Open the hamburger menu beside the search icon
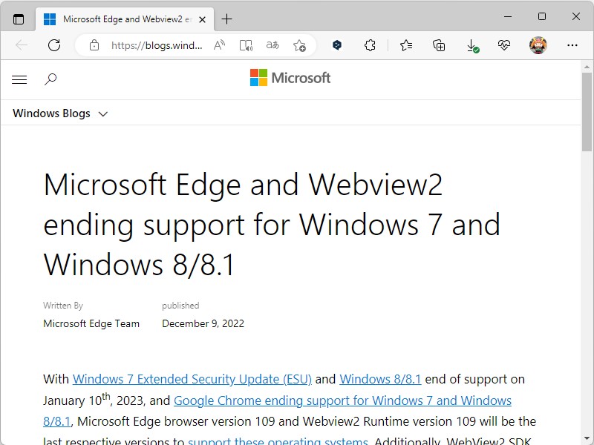 click(x=19, y=79)
